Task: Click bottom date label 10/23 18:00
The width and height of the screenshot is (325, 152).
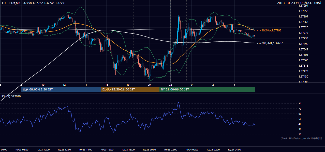Action: click(x=128, y=150)
